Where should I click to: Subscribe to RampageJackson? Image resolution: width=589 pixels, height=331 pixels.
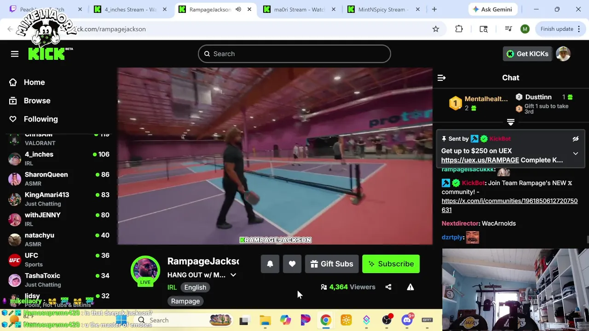tap(391, 264)
